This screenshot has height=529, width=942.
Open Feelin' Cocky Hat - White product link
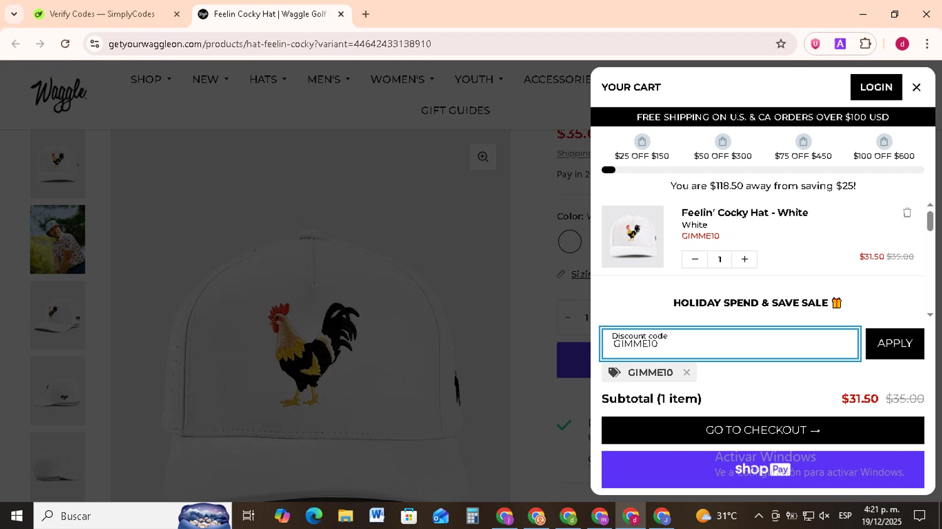[x=745, y=213]
